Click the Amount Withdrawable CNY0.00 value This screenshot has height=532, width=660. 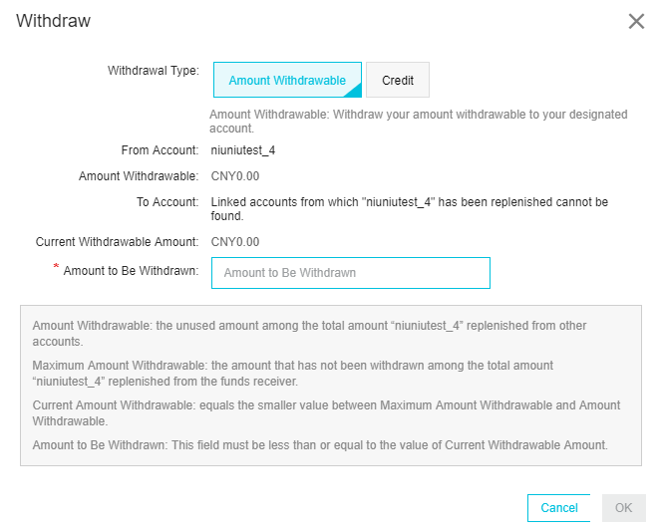tap(235, 176)
